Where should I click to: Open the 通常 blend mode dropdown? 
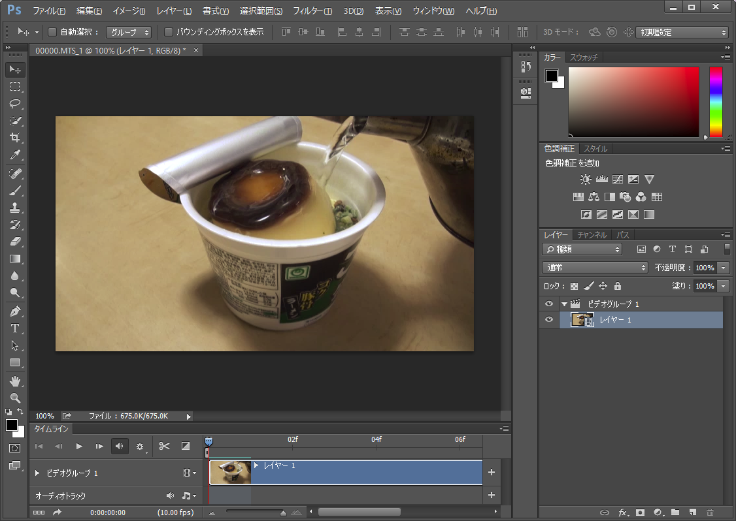tap(594, 268)
